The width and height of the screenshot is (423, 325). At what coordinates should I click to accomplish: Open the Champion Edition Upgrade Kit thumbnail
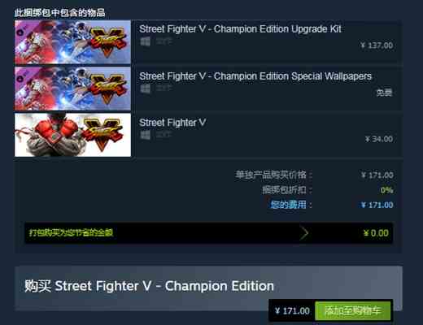(72, 42)
